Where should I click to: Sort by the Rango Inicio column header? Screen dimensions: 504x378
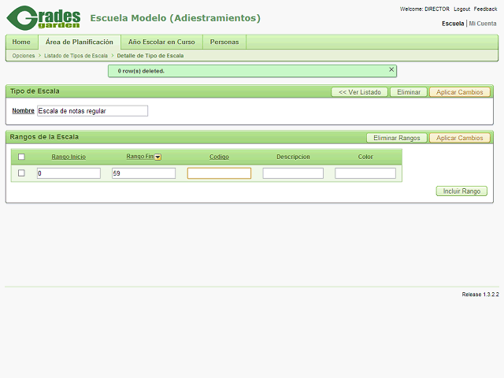pos(69,157)
